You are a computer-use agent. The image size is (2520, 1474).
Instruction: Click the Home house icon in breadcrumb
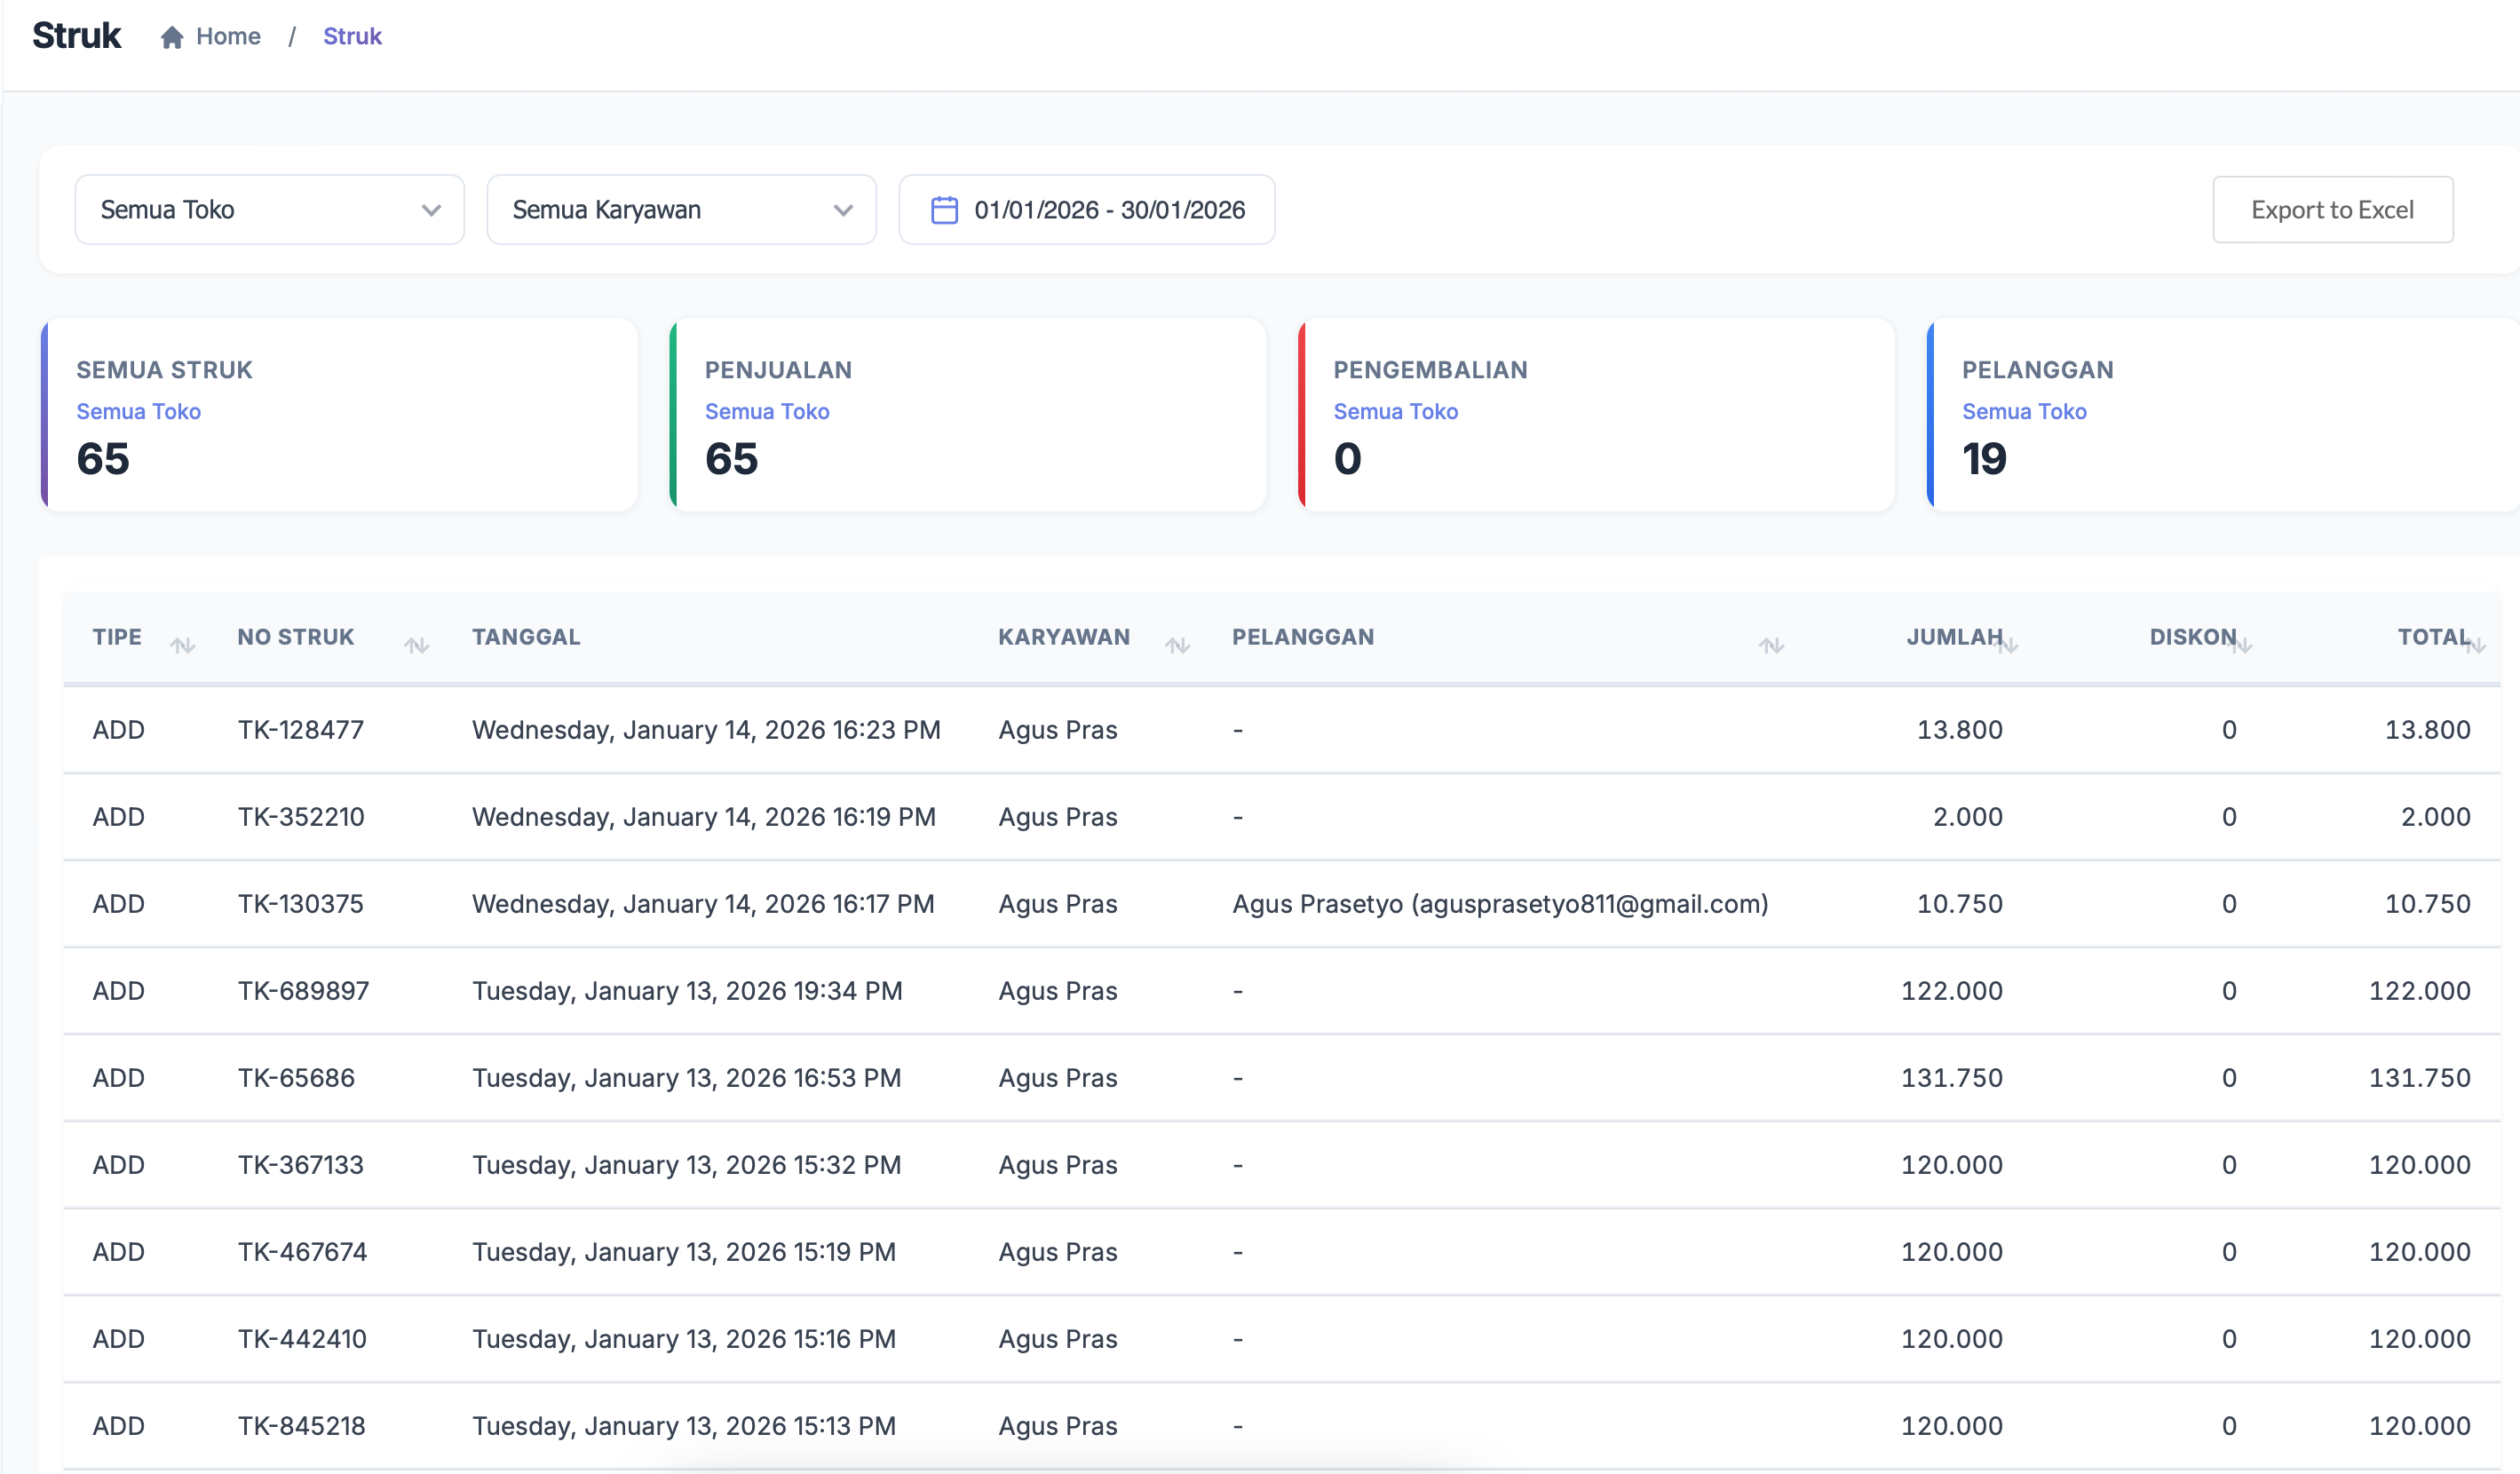coord(172,37)
